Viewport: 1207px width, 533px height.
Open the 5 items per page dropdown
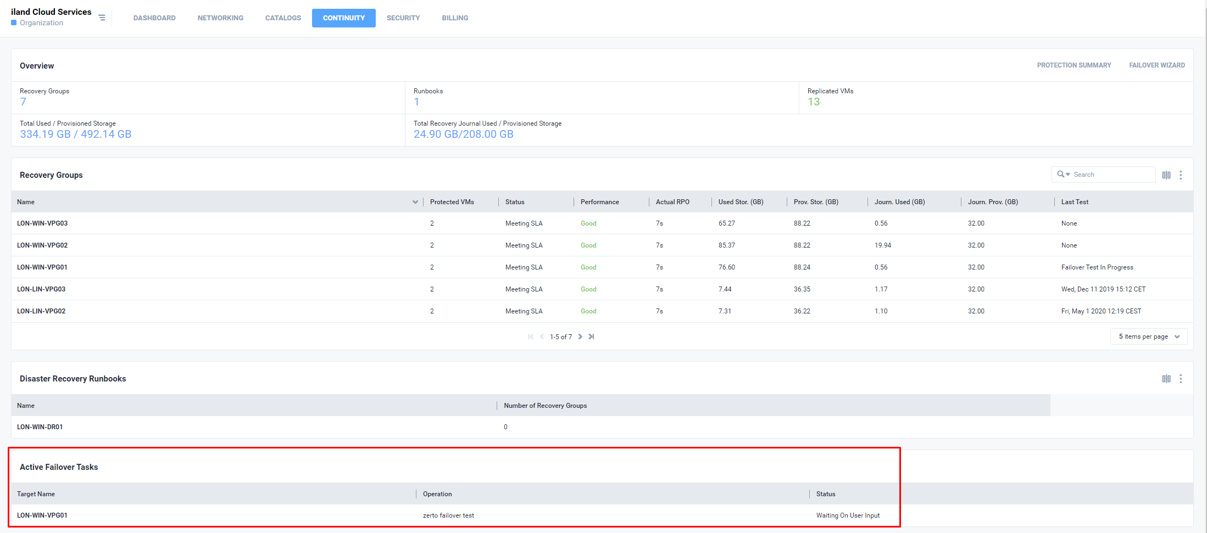click(x=1148, y=336)
